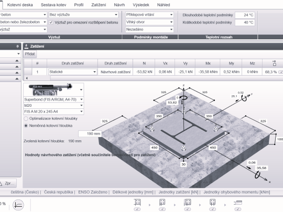Click second anchor-plate step icon in bottom bar

click(x=162, y=202)
